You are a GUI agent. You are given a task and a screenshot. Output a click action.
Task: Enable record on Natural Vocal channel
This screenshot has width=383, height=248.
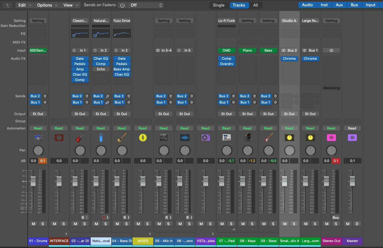tap(103, 217)
